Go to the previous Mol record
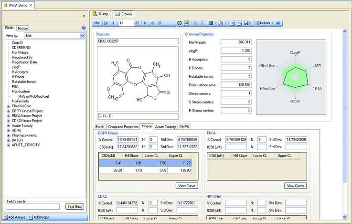Viewport: 352px width, 224px height. click(113, 23)
